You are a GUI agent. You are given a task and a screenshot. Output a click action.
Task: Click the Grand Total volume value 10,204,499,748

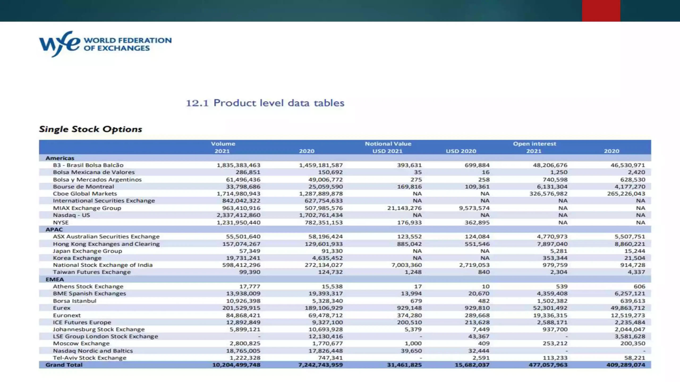click(x=236, y=365)
